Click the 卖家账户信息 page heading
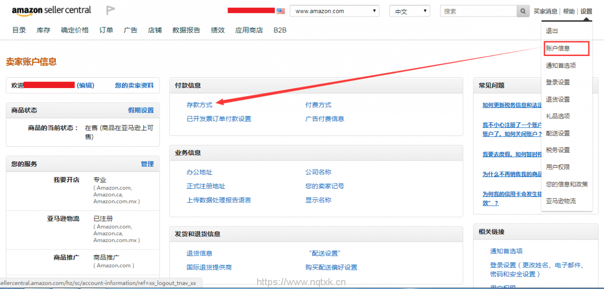This screenshot has width=604, height=289. pos(31,62)
